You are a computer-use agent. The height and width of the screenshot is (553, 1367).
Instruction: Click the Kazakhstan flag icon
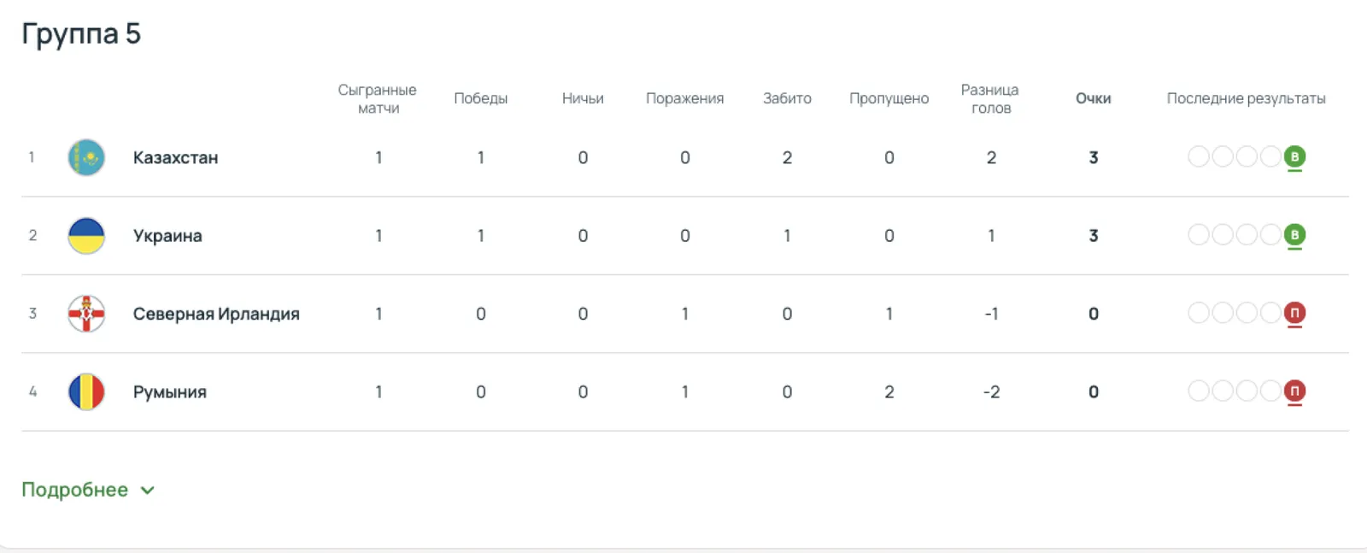click(85, 157)
